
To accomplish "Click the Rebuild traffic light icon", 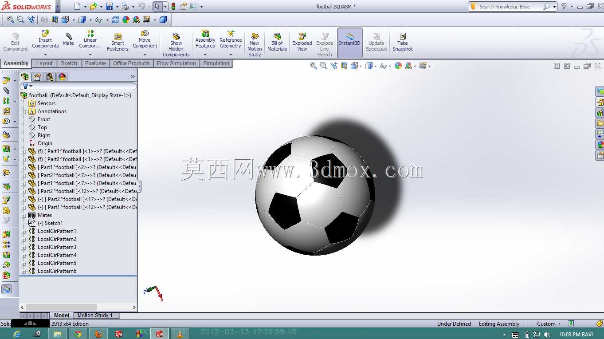I will pos(173,6).
